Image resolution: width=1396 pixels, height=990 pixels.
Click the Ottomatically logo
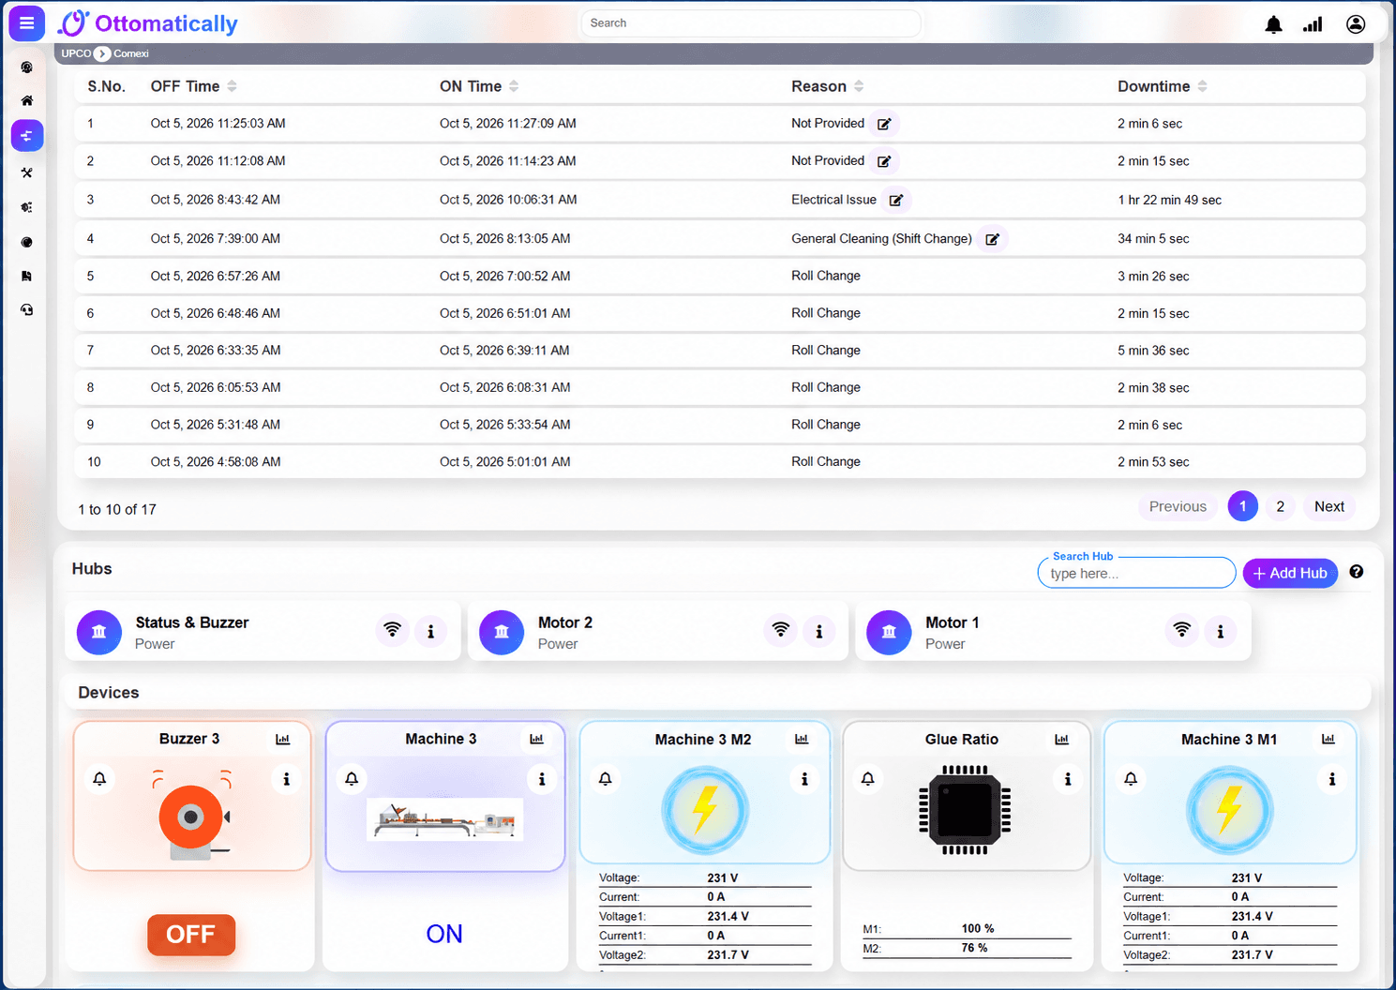click(148, 23)
